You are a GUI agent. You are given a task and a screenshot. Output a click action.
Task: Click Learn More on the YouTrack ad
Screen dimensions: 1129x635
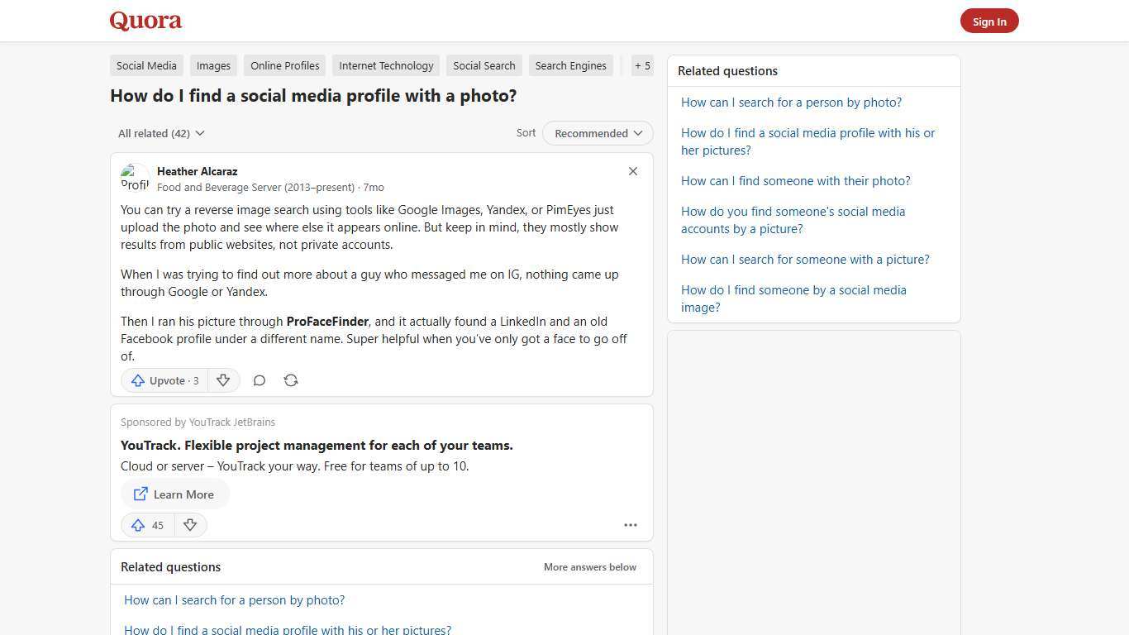174,494
